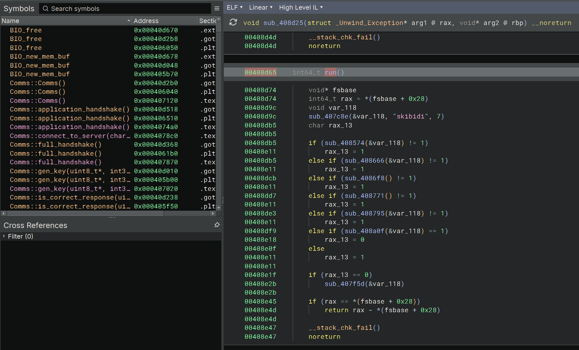Image resolution: width=579 pixels, height=350 pixels.
Task: Open the Linear view mode dropdown
Action: point(260,7)
